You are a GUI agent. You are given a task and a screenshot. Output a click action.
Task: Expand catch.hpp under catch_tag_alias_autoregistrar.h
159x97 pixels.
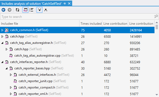(x=6, y=49)
